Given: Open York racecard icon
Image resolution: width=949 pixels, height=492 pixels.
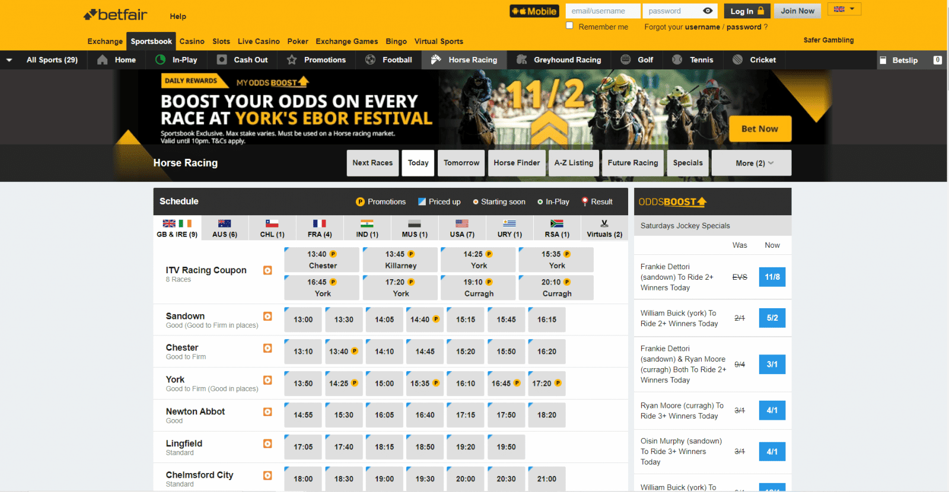Looking at the screenshot, I should (267, 380).
